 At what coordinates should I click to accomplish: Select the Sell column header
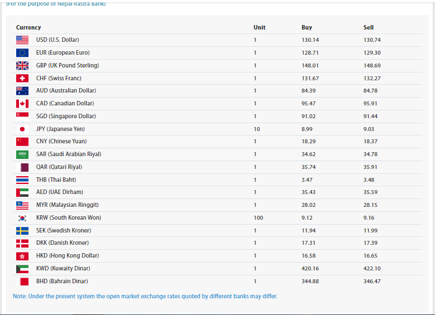[x=369, y=27]
